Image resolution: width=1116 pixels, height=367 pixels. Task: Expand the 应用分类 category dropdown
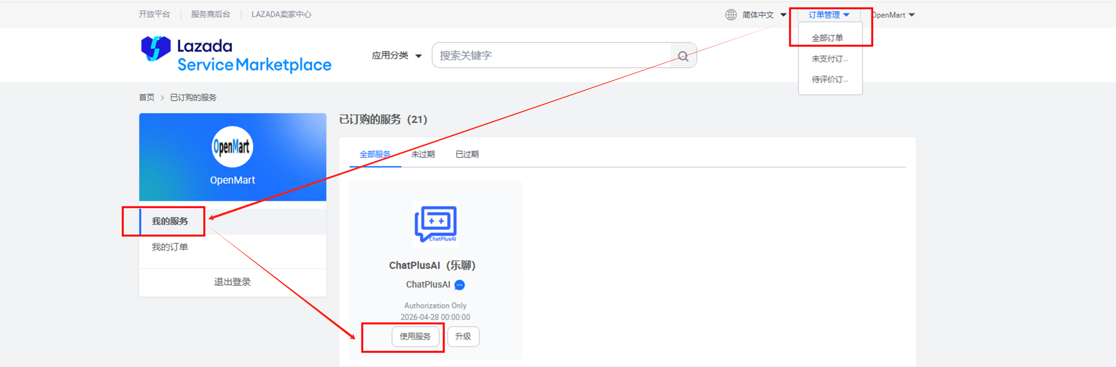pyautogui.click(x=396, y=56)
